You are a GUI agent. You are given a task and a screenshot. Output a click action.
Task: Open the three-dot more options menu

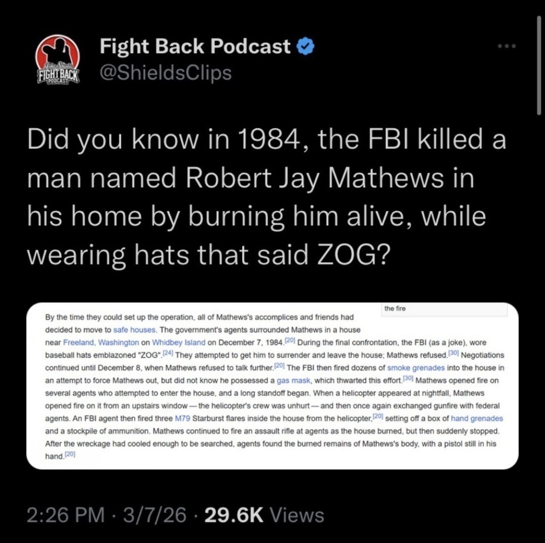507,46
